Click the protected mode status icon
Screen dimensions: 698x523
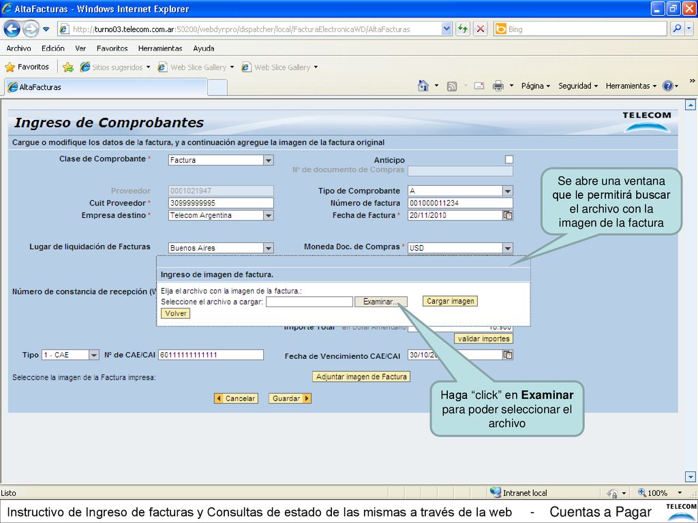613,493
